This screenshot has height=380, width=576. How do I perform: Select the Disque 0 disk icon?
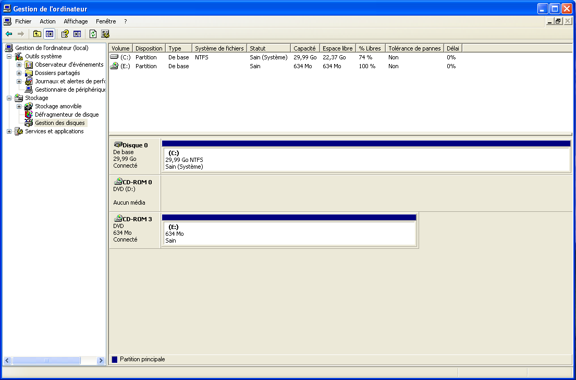coord(118,145)
